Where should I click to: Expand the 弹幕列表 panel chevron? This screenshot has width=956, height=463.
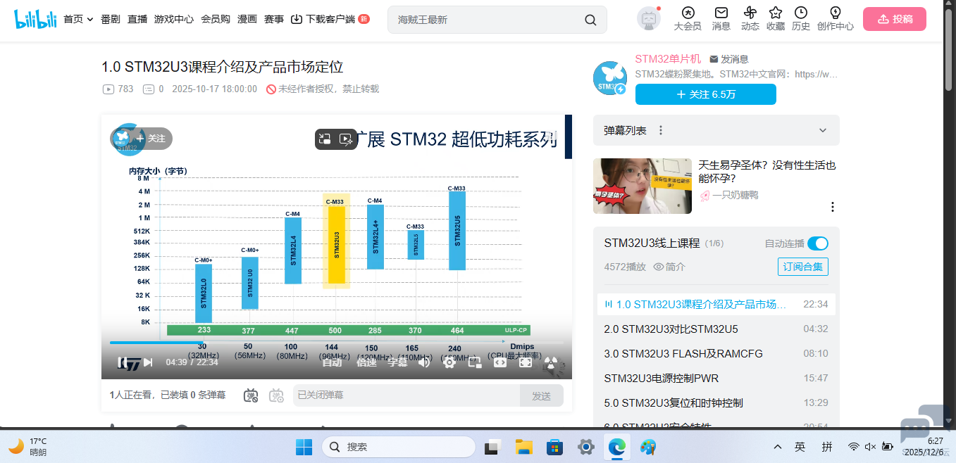pyautogui.click(x=823, y=130)
